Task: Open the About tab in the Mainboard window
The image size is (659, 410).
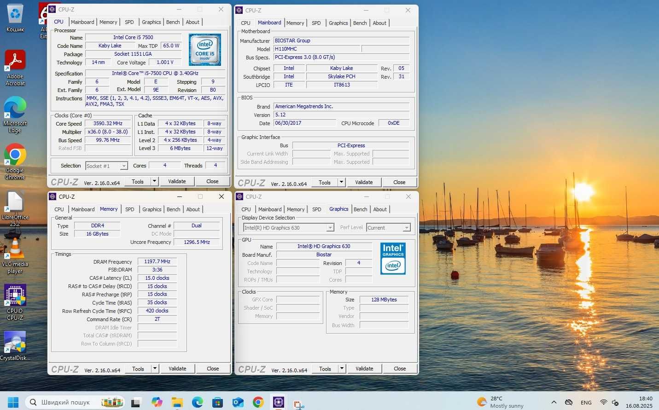Action: (x=379, y=23)
